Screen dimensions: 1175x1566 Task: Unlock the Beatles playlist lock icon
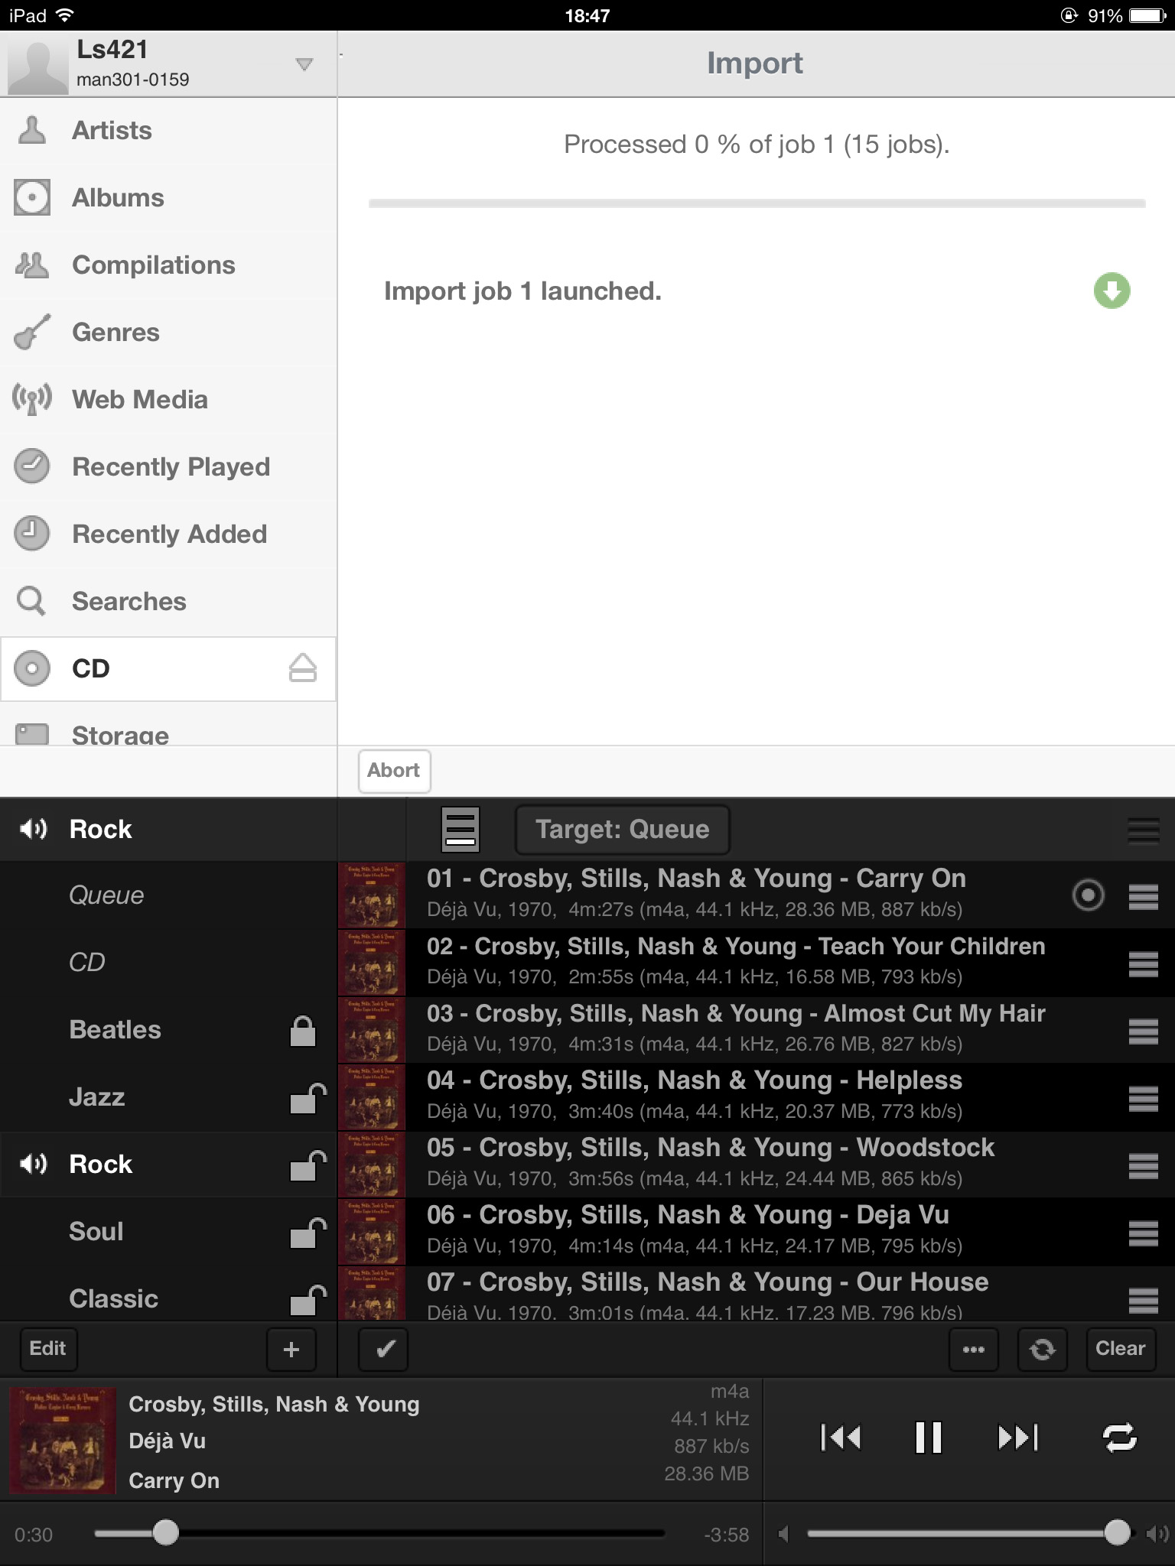pos(303,1031)
